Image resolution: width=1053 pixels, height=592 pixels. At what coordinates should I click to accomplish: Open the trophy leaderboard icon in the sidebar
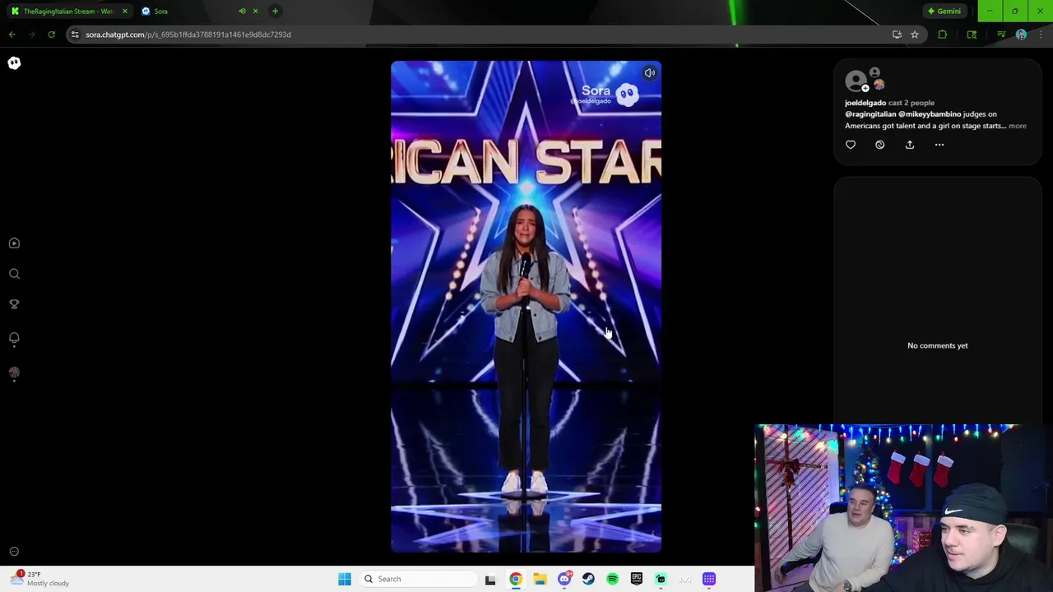pos(14,304)
